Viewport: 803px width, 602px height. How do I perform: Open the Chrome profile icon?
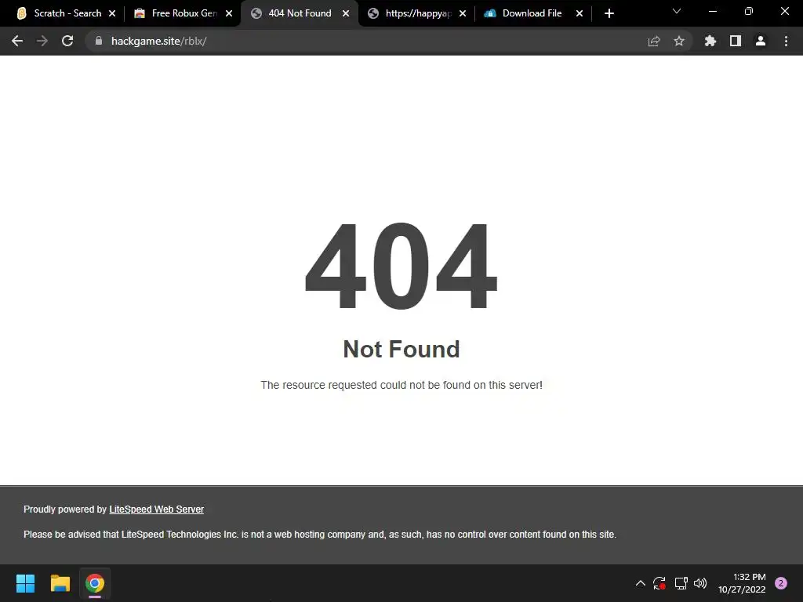point(761,41)
